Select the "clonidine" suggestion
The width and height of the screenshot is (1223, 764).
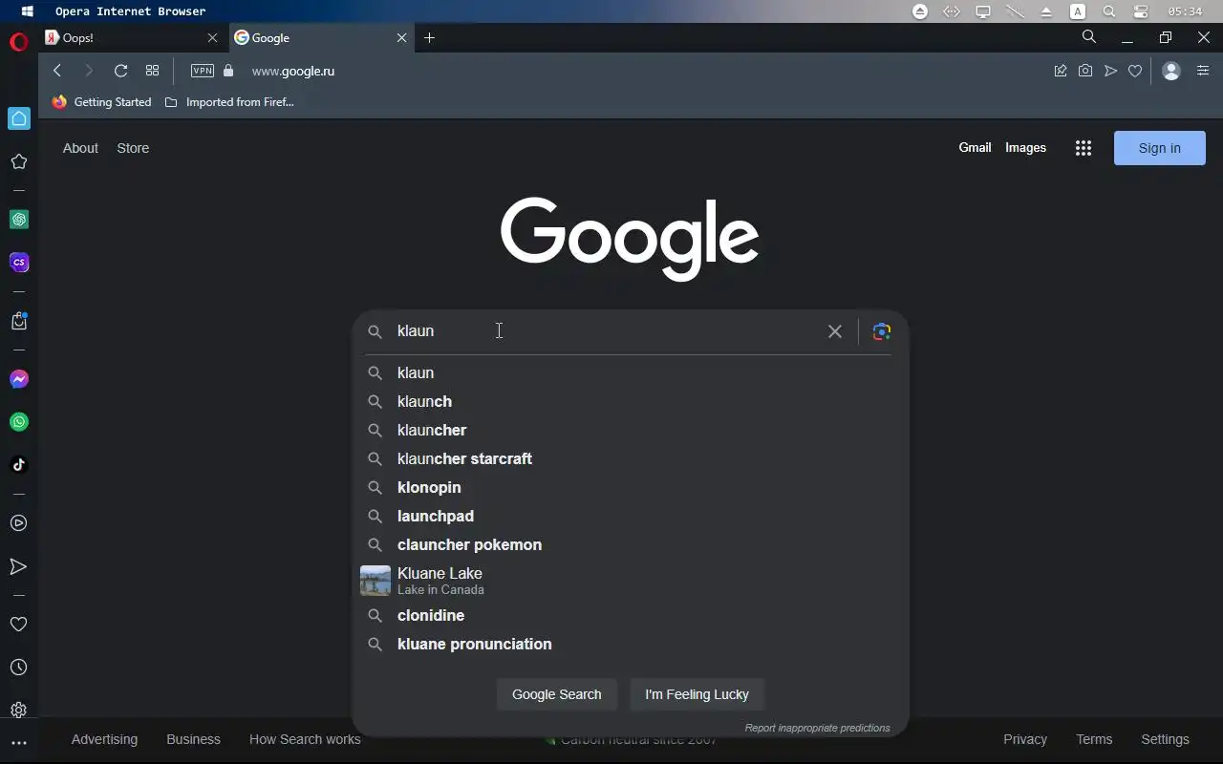pyautogui.click(x=631, y=615)
